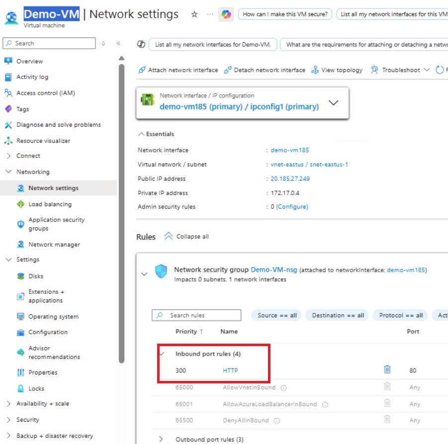Viewport: 448px width, 444px height.
Task: Collapse the Essentials section
Action: [141, 134]
